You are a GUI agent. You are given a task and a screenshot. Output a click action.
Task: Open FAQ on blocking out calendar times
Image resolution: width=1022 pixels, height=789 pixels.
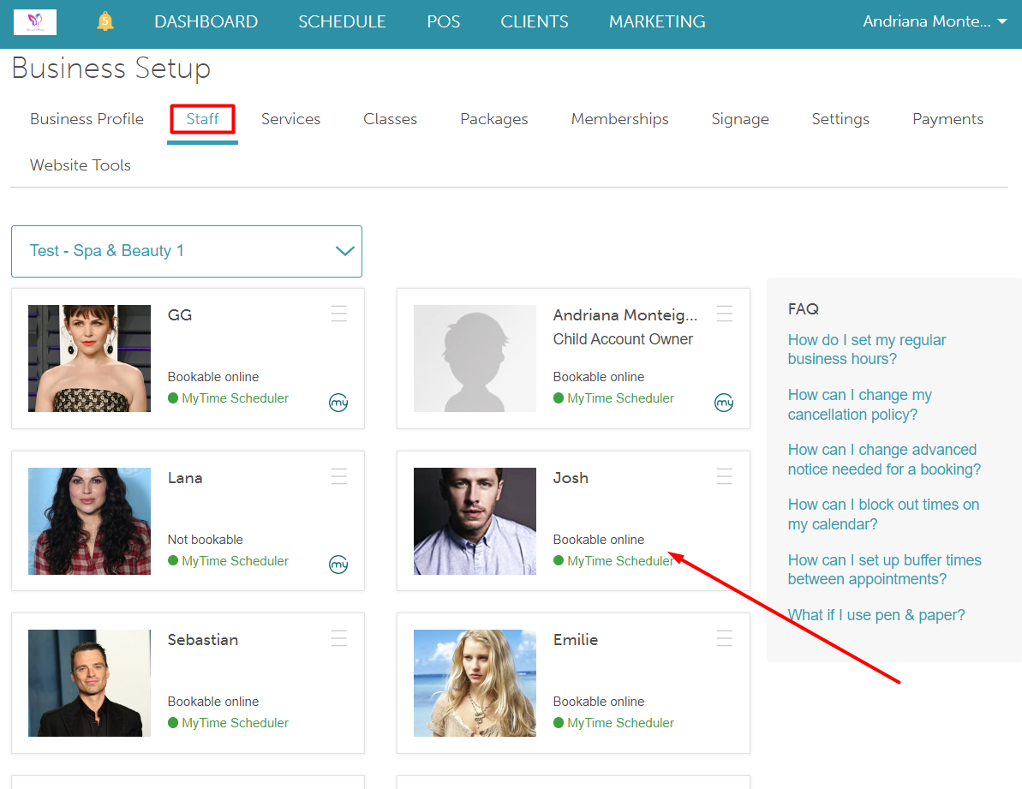point(883,514)
